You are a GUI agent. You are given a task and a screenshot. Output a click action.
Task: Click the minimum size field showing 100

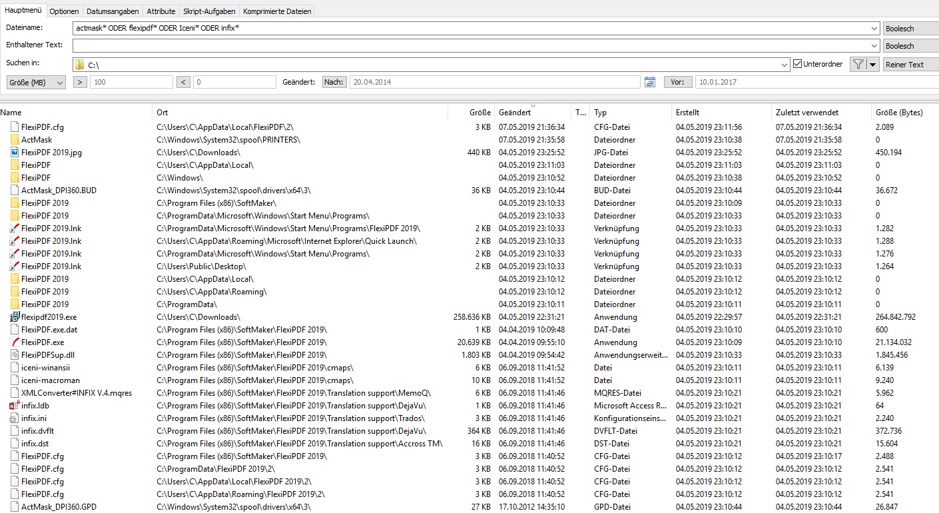point(131,82)
